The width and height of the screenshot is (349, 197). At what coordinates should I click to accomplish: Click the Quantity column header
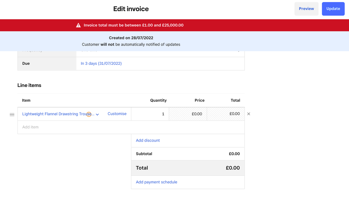pos(158,100)
